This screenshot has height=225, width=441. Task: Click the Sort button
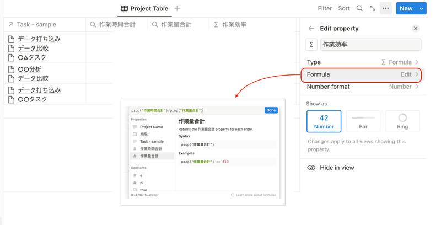(x=344, y=8)
